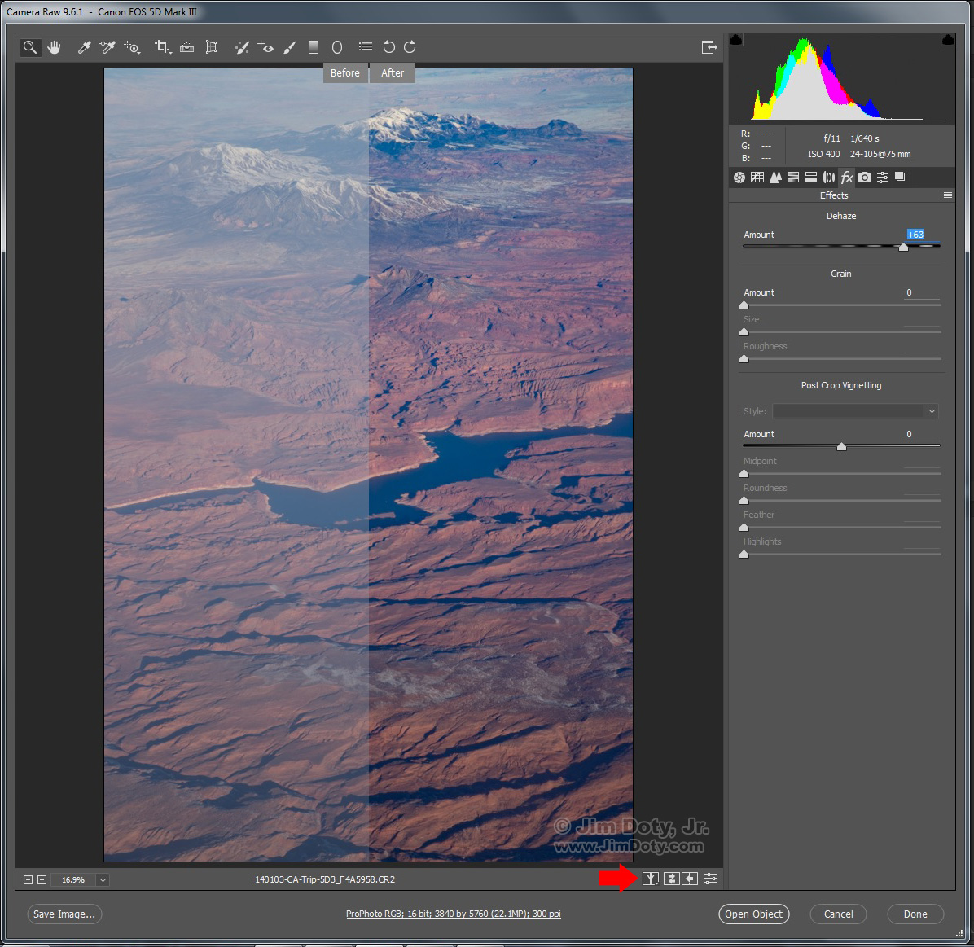Switch to the Camera Calibration tab
The height and width of the screenshot is (947, 974).
point(865,178)
